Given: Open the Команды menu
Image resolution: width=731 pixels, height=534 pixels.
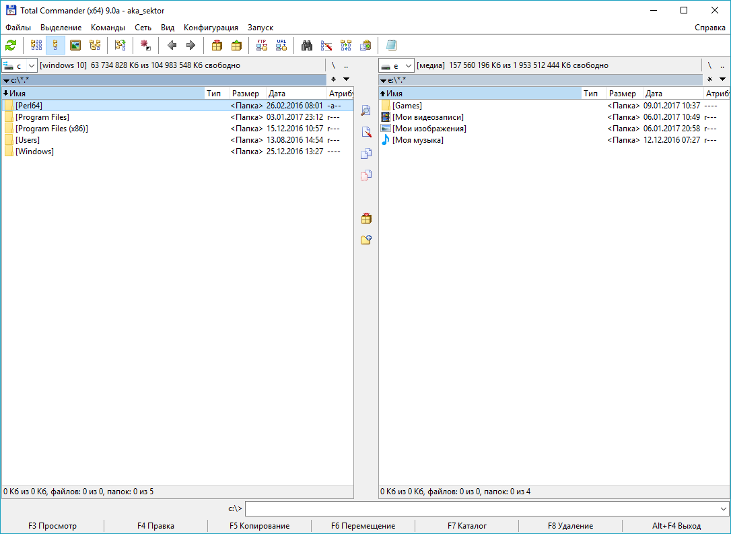Looking at the screenshot, I should (x=108, y=28).
